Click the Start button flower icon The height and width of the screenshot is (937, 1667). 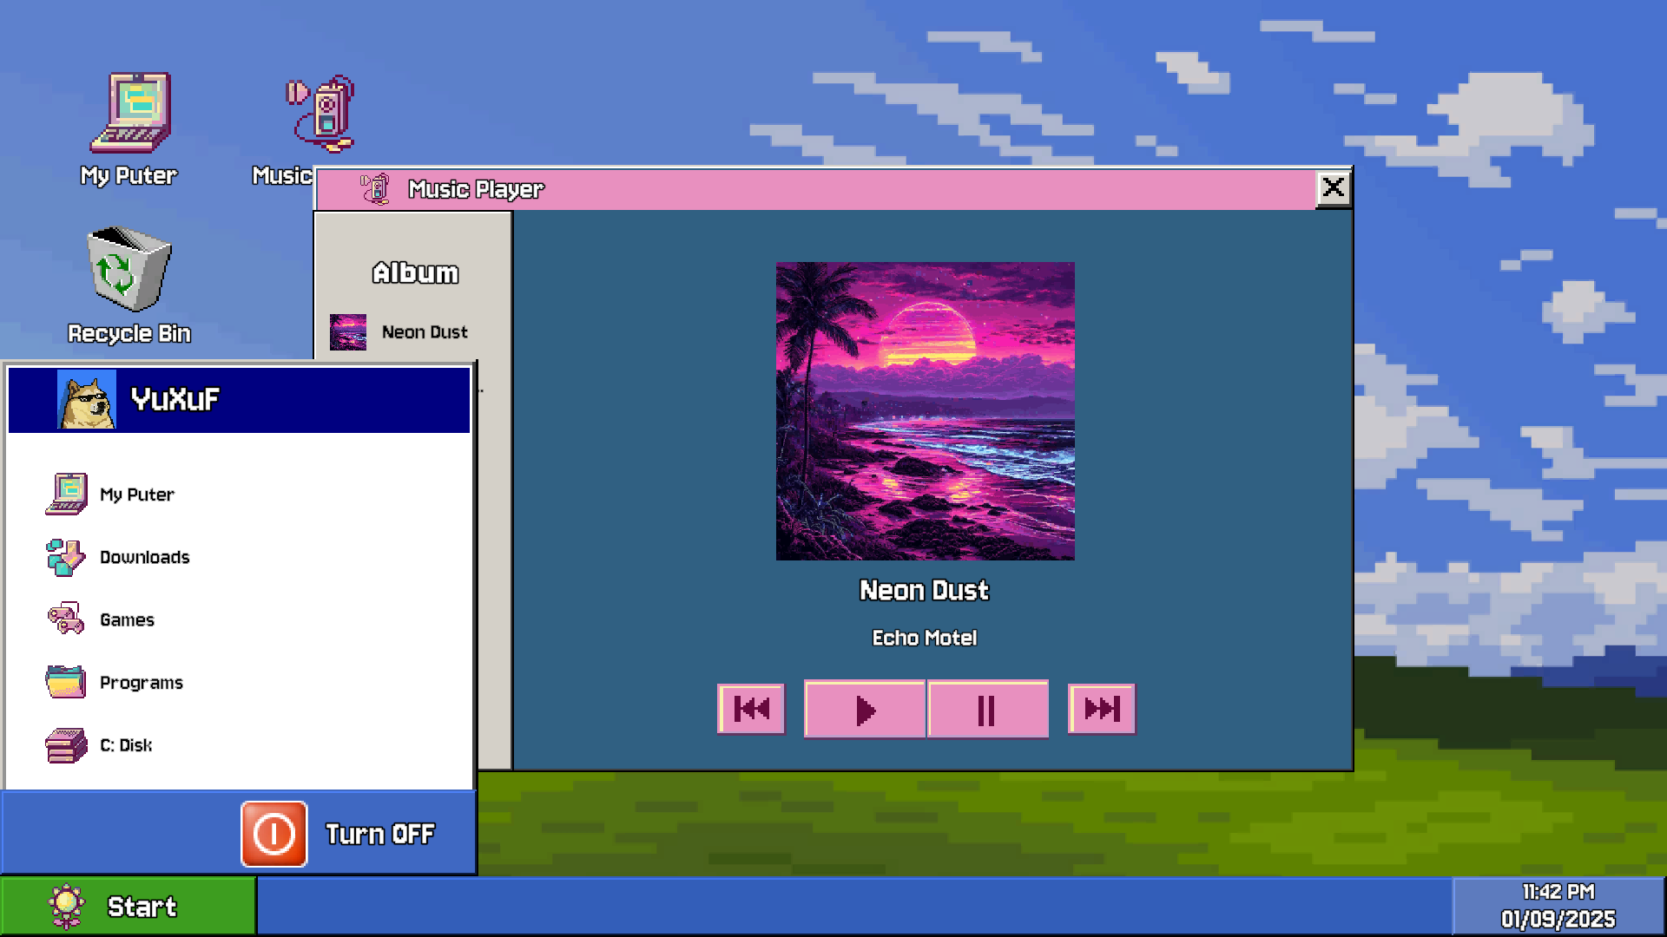click(x=67, y=906)
